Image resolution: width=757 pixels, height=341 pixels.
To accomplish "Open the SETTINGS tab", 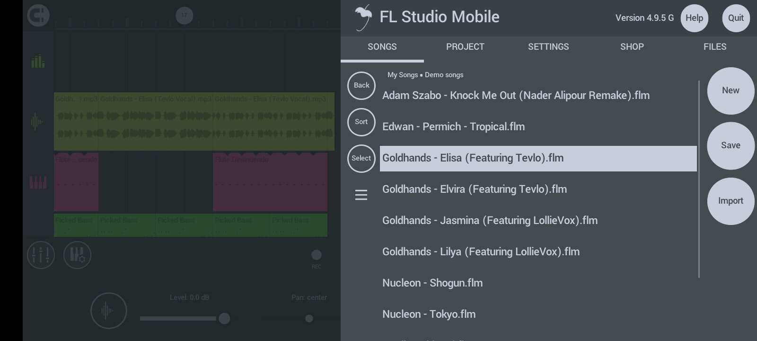I will click(548, 47).
